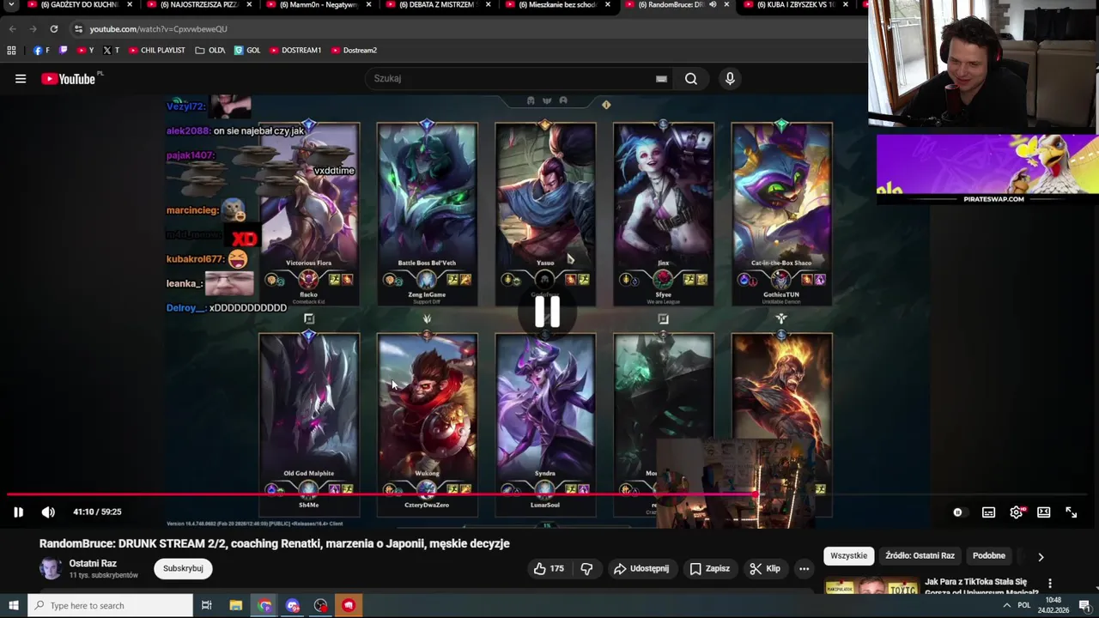Go forward with the browser forward arrow
This screenshot has height=618, width=1099.
(33, 29)
